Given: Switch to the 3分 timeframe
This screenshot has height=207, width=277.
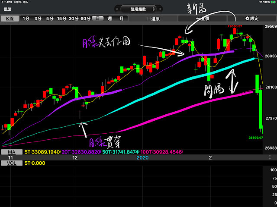Looking at the screenshot, I should click(x=38, y=19).
